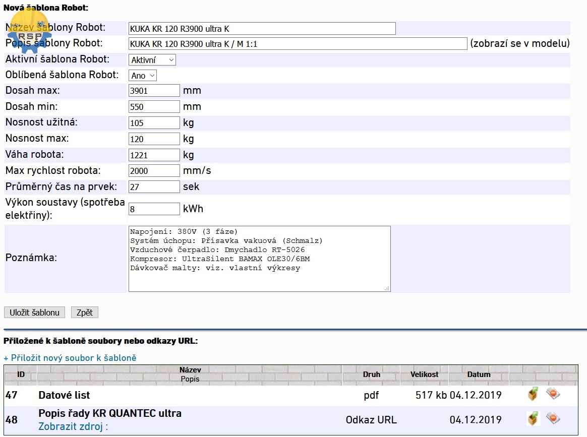Viewport: 587px width, 437px height.
Task: Click the Nosnost max label
Action: 37,138
